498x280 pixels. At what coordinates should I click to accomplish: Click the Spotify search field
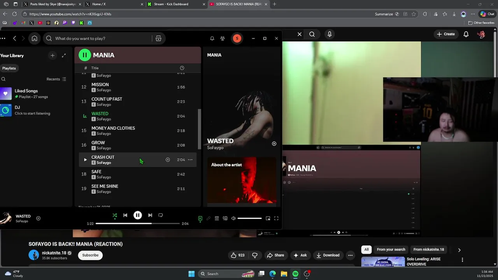tap(97, 38)
